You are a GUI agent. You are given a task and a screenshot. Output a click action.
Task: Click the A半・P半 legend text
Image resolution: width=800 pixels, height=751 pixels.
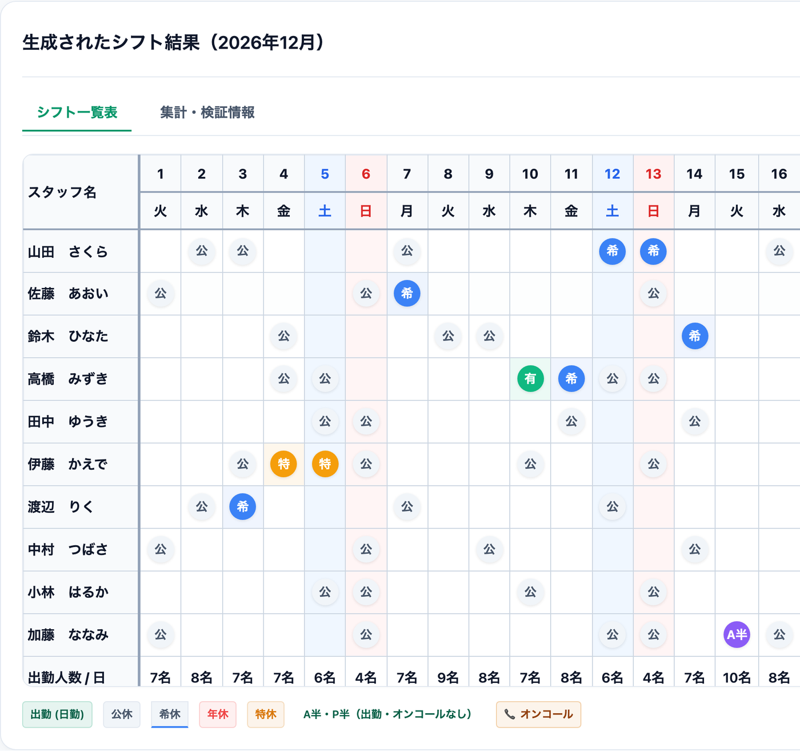click(387, 714)
